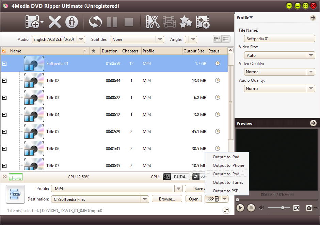Screen dimensions: 320x225
Task: Expand the Audio track dropdown
Action: 81,39
